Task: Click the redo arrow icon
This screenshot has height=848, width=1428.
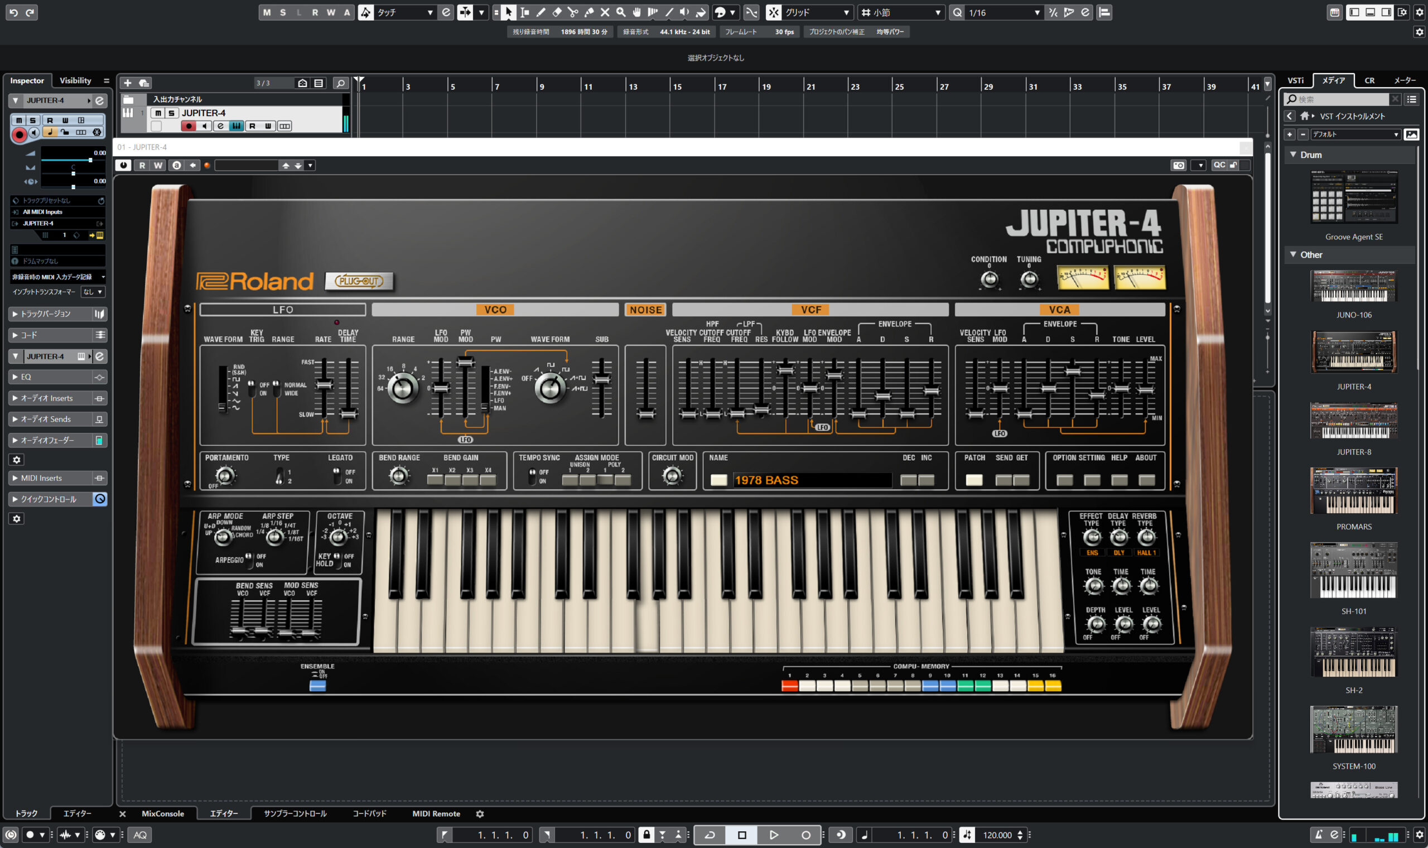Action: [30, 12]
